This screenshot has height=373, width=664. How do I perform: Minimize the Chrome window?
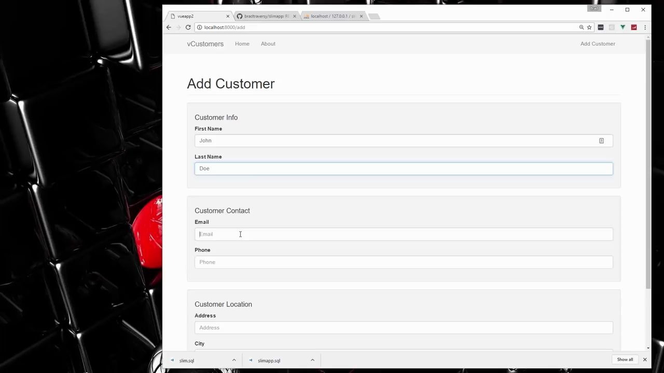(x=612, y=10)
